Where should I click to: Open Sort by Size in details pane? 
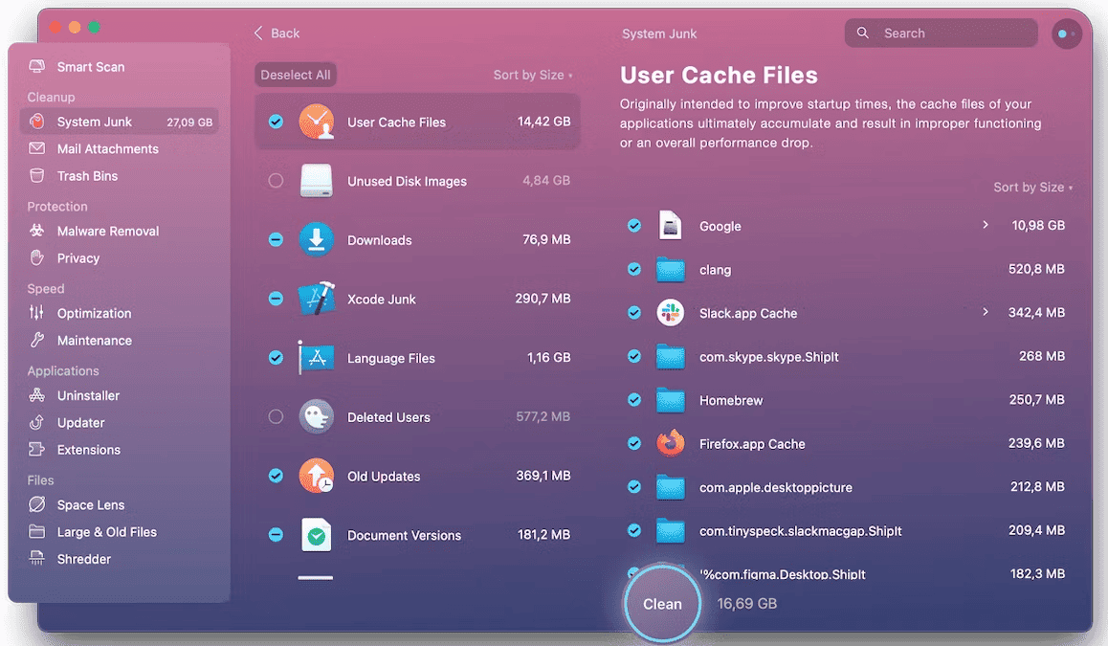pyautogui.click(x=1032, y=188)
